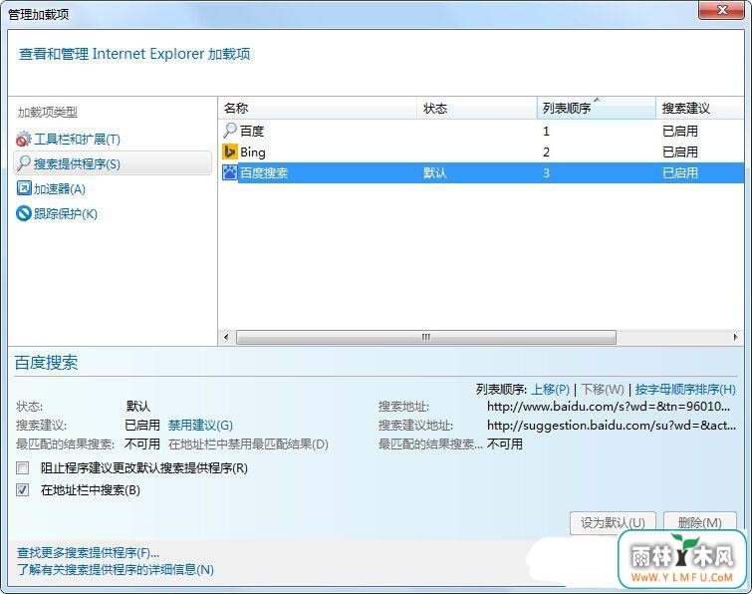752x594 pixels.
Task: Click the 设为默认(U) button
Action: point(613,522)
